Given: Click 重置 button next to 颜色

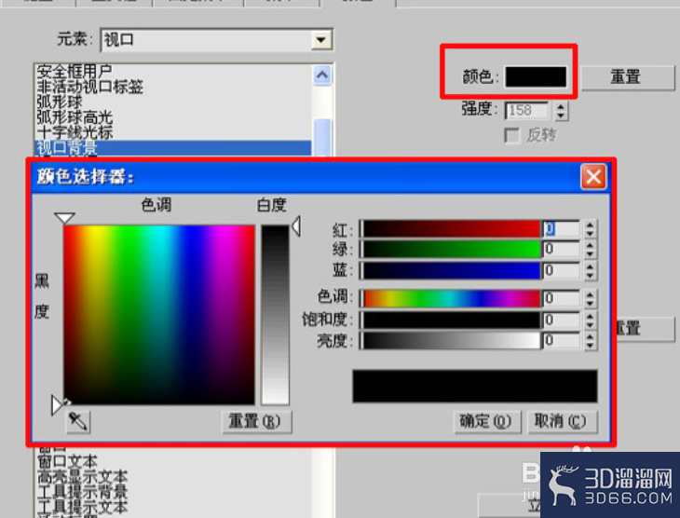Looking at the screenshot, I should (x=628, y=77).
